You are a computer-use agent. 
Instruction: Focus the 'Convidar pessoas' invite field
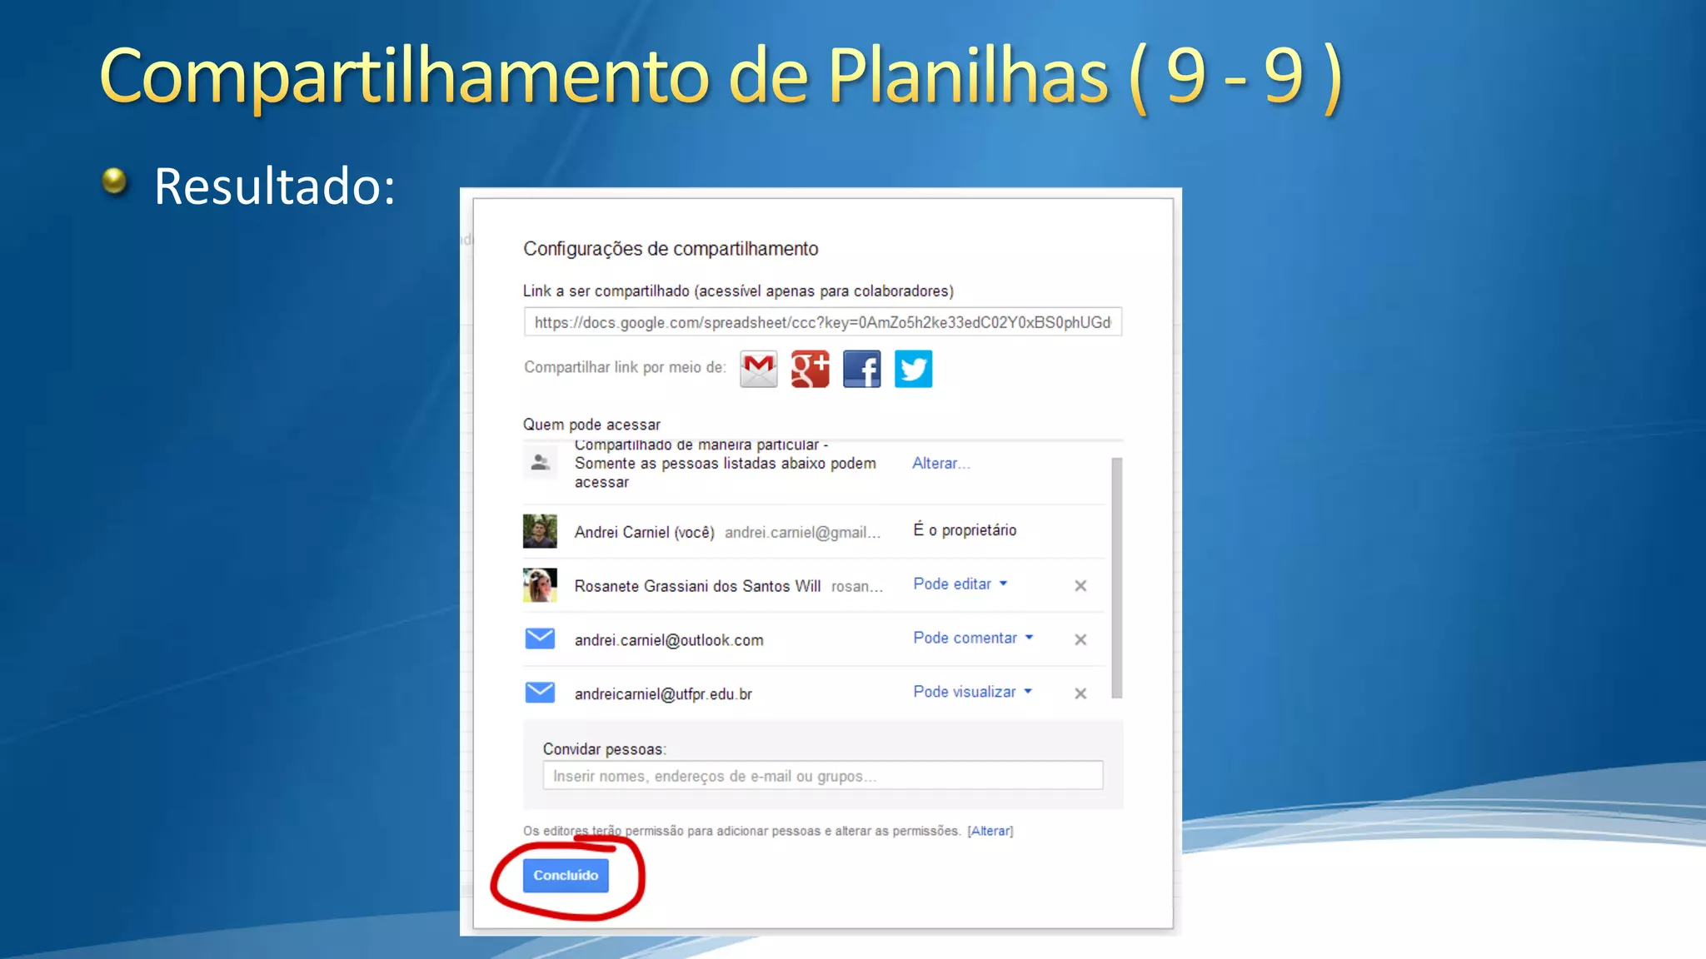pyautogui.click(x=822, y=776)
